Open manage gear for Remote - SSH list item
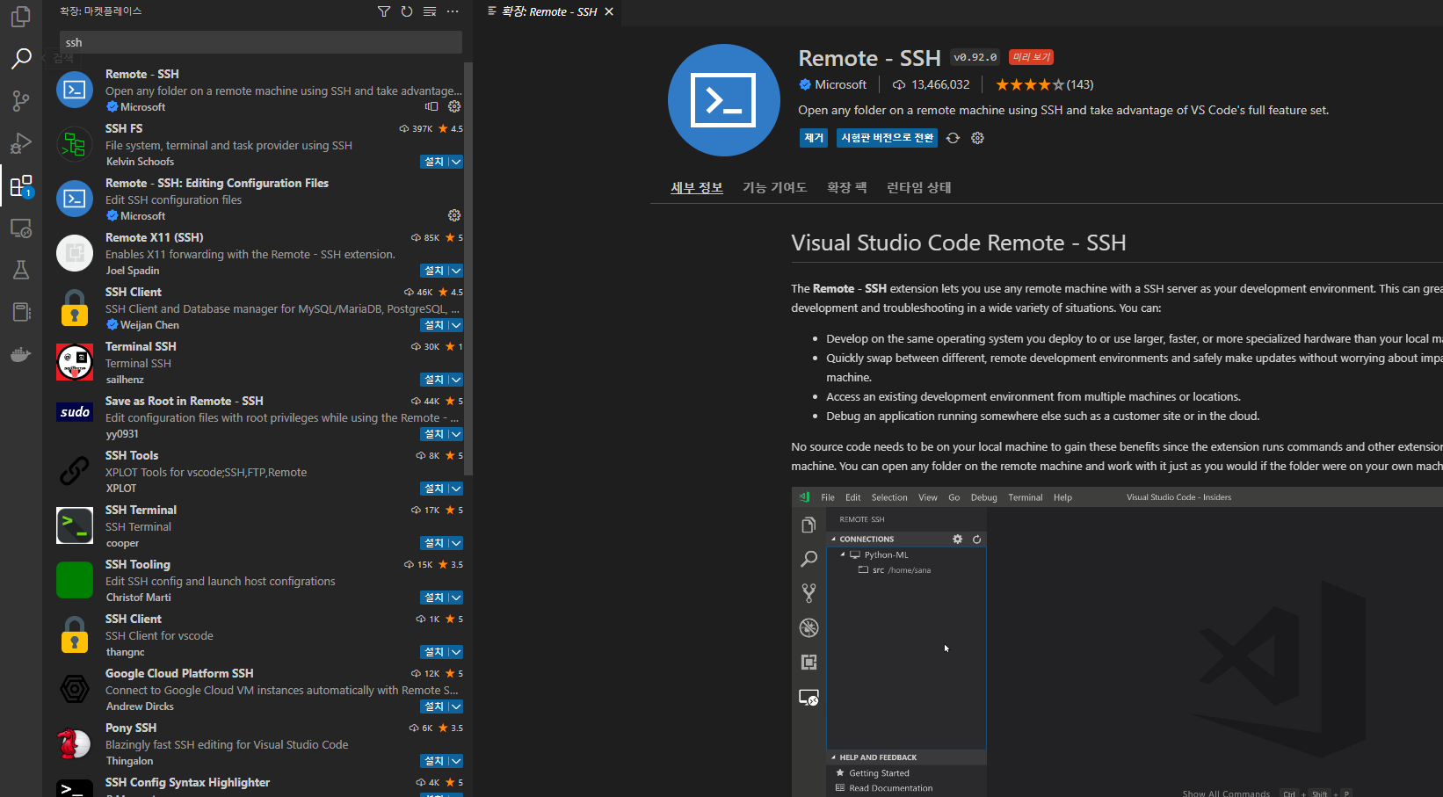 pos(454,106)
